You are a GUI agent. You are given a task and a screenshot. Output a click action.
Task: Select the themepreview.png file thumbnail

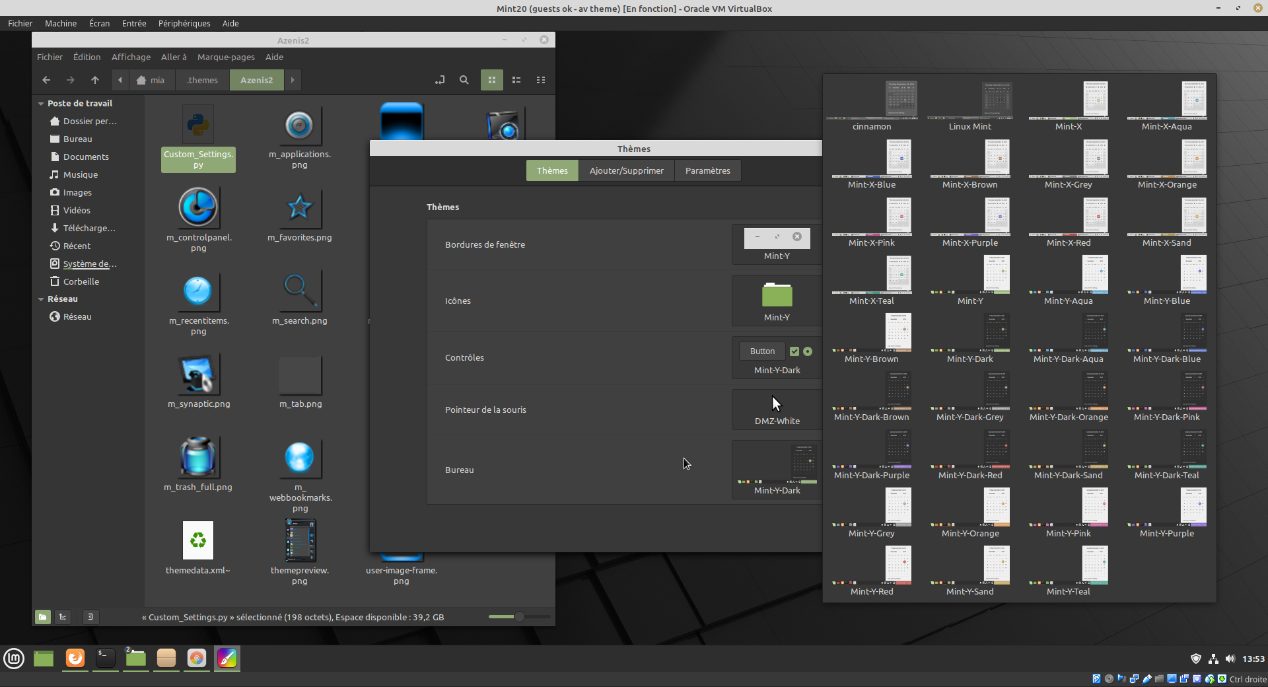[x=300, y=540]
